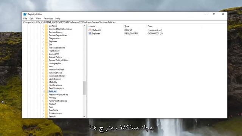Select the Explorer value name in list

[96, 34]
